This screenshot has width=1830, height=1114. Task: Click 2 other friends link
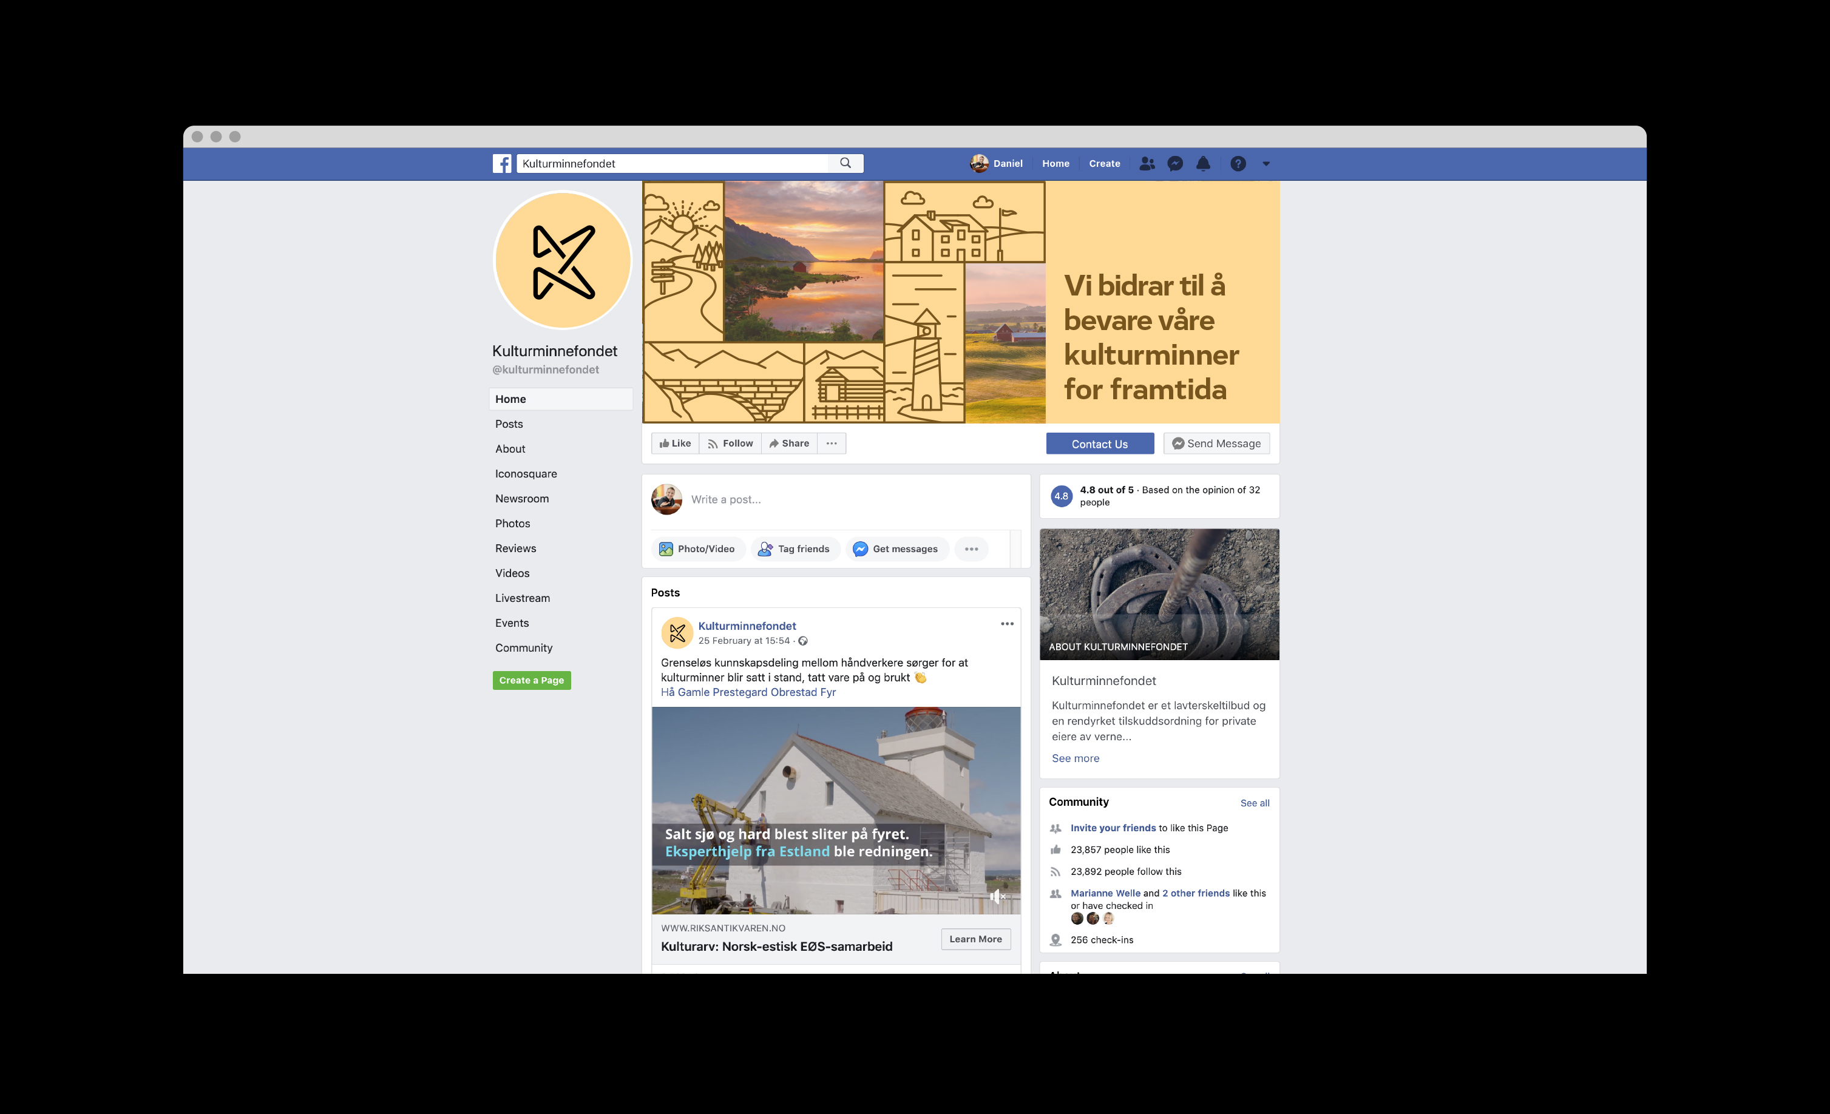point(1196,893)
